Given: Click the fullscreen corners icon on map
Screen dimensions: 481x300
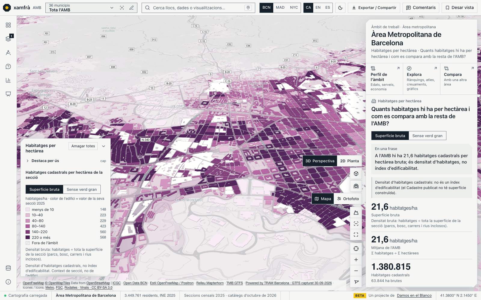Looking at the screenshot, I should click(356, 235).
